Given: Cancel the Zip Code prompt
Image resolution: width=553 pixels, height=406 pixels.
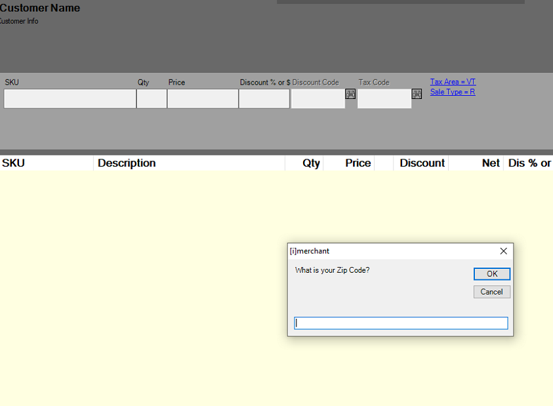Looking at the screenshot, I should (492, 292).
